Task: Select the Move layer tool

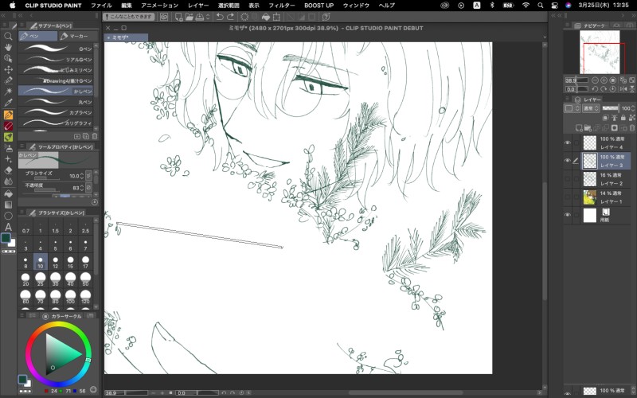Action: click(8, 69)
